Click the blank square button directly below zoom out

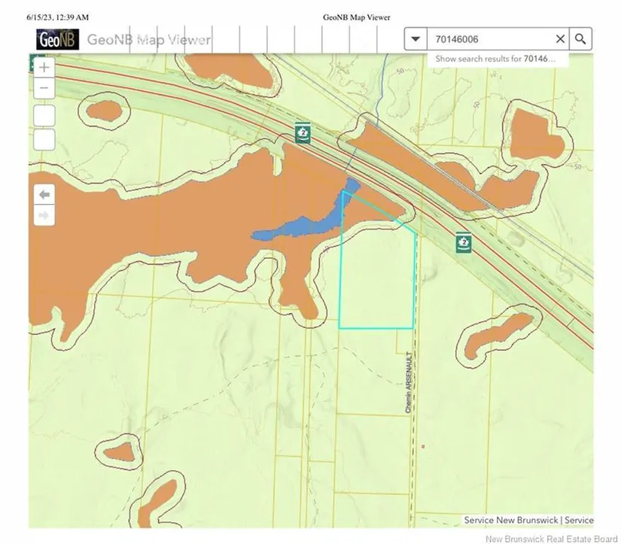click(44, 115)
